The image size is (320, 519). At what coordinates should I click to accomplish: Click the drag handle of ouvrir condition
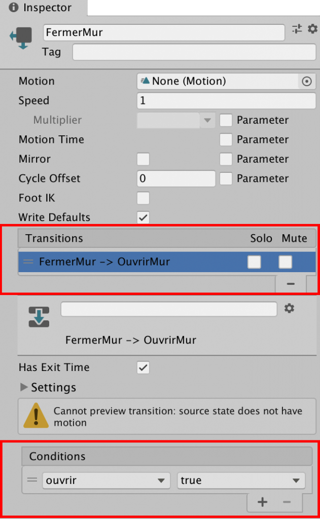click(x=32, y=480)
